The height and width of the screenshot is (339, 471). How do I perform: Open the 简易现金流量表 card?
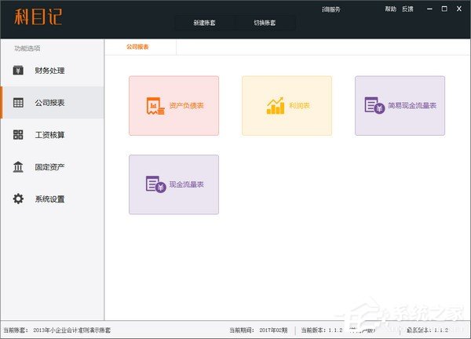click(x=400, y=106)
